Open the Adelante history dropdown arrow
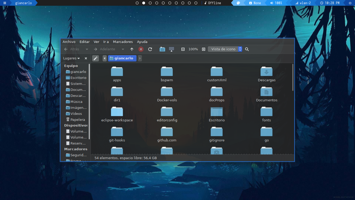The image size is (355, 200). click(x=123, y=49)
